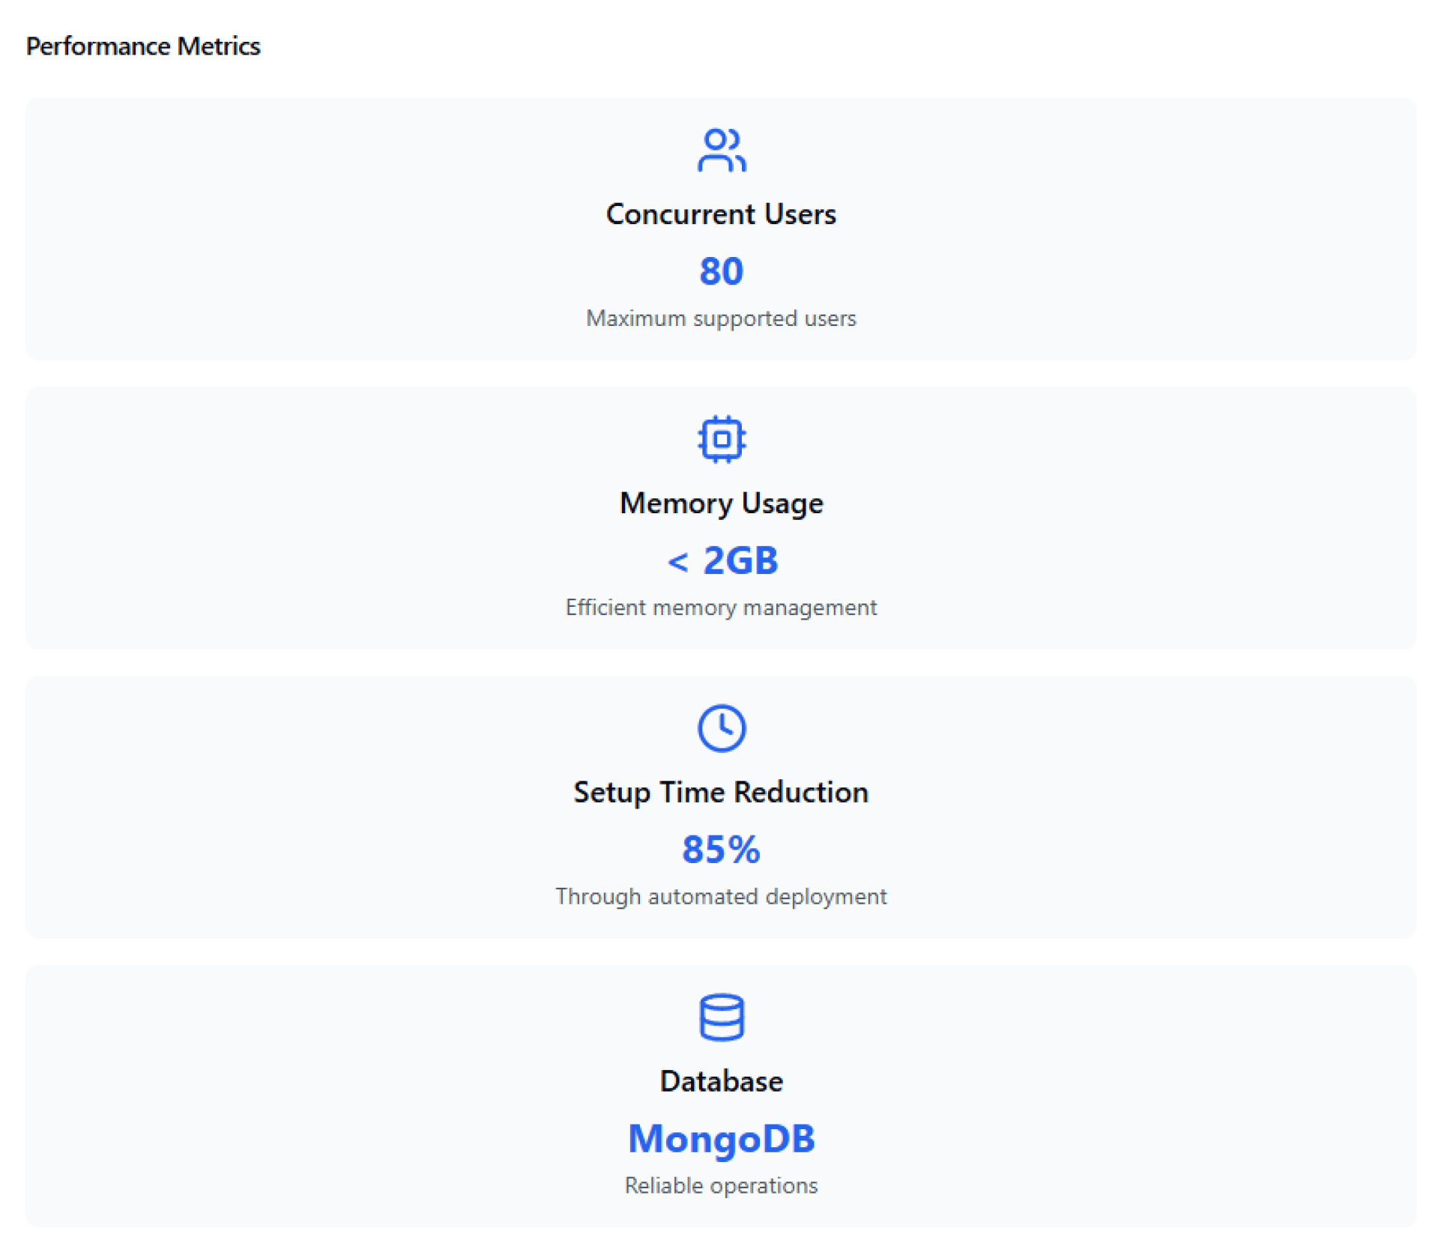Click the '85%' reduction value

pos(721,850)
